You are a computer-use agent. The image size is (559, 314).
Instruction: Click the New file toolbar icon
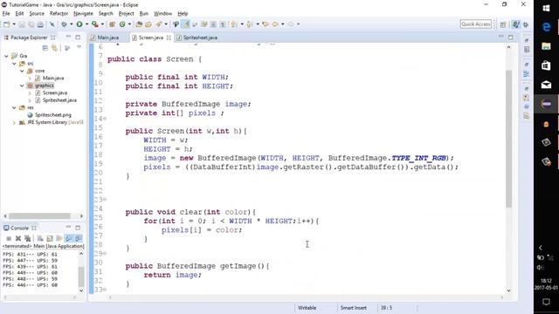pos(7,24)
